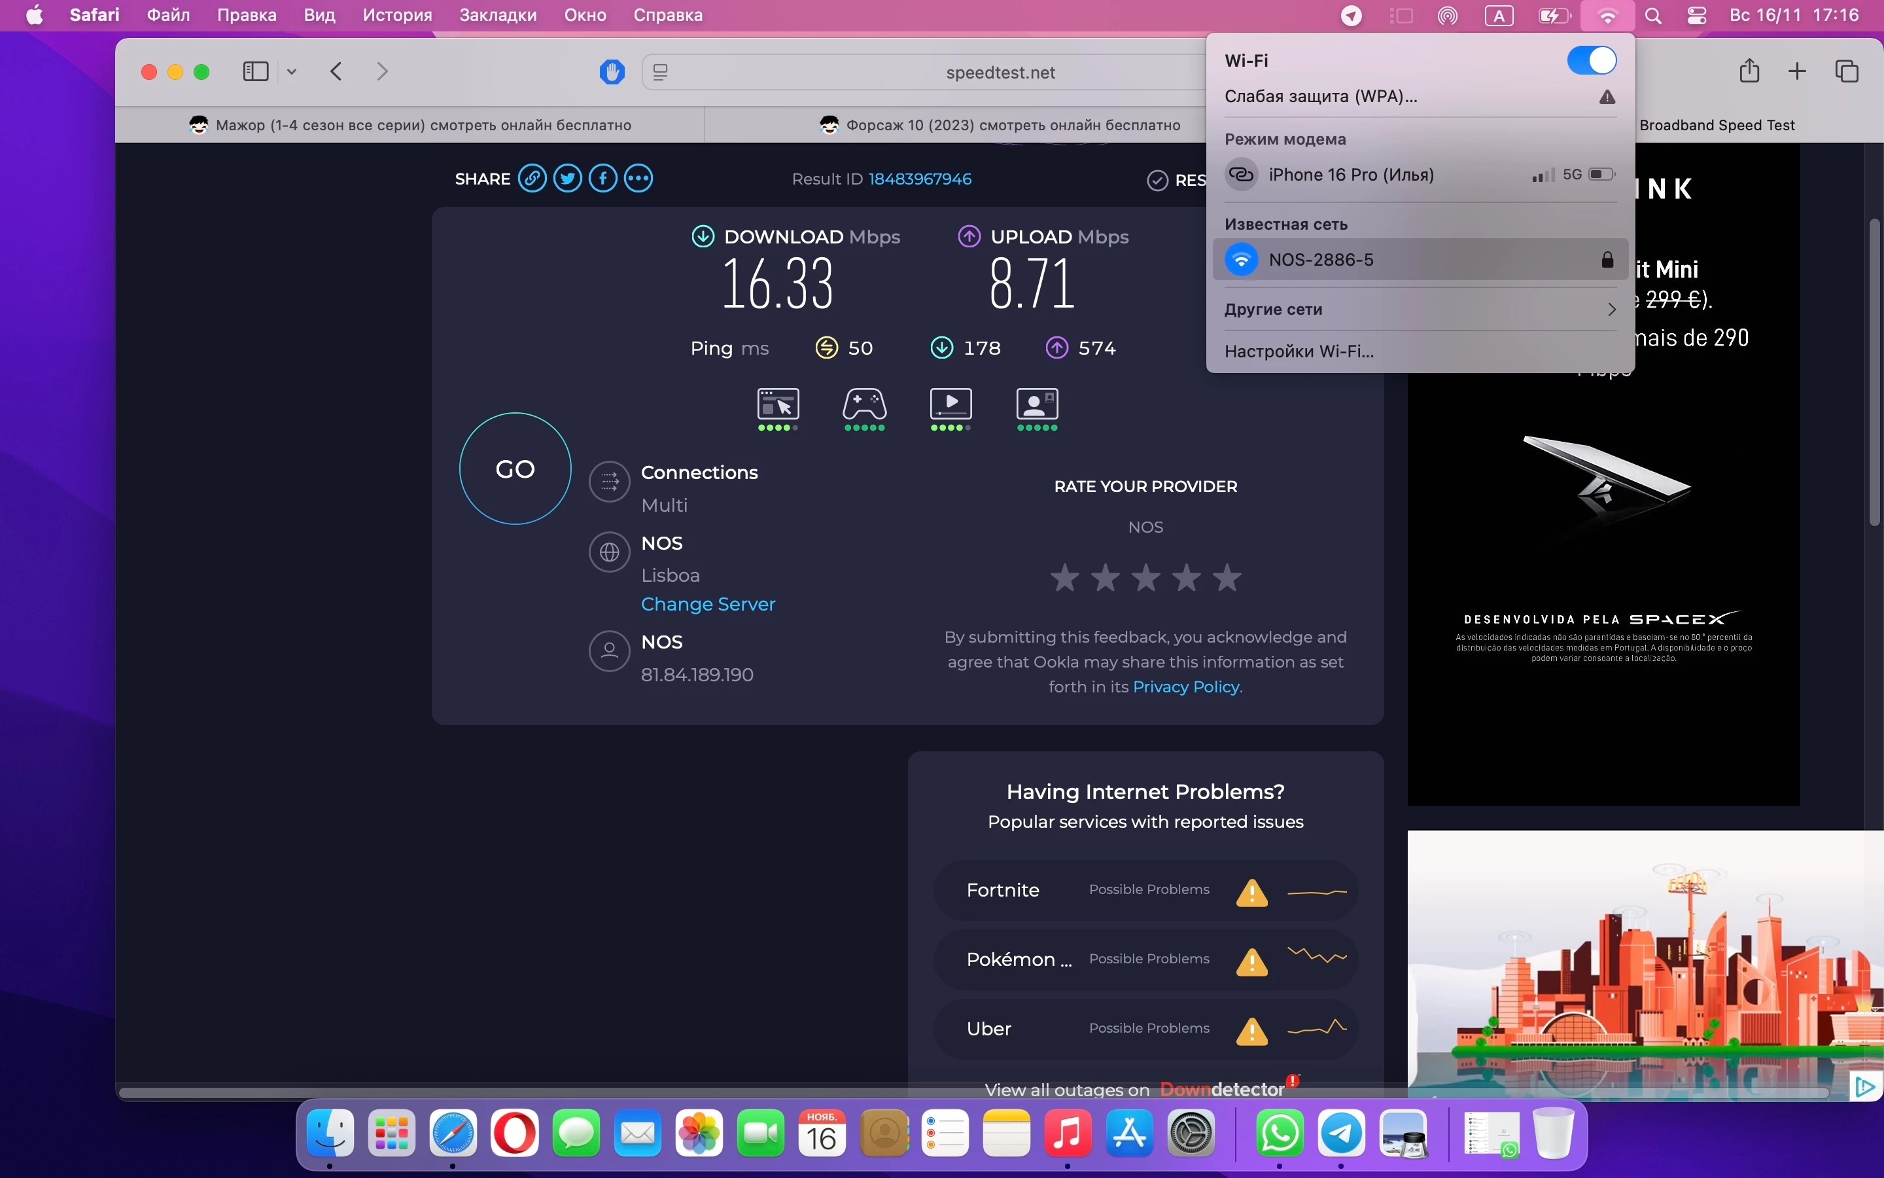This screenshot has height=1178, width=1884.
Task: Click the video conferencing performance icon
Action: [x=1037, y=404]
